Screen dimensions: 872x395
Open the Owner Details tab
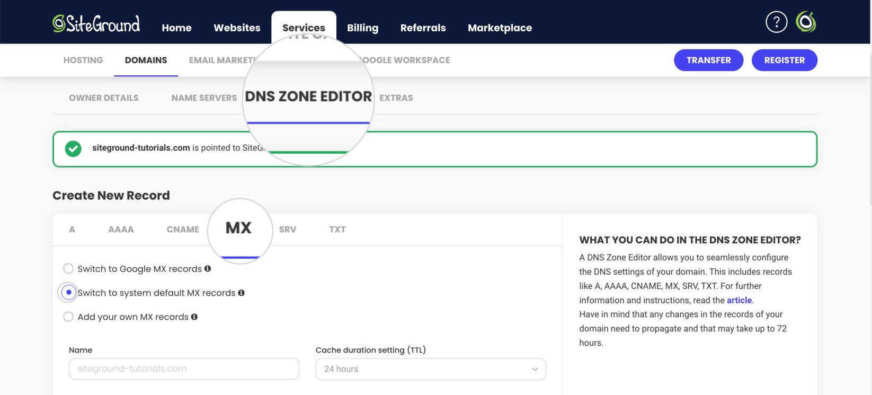coord(104,98)
